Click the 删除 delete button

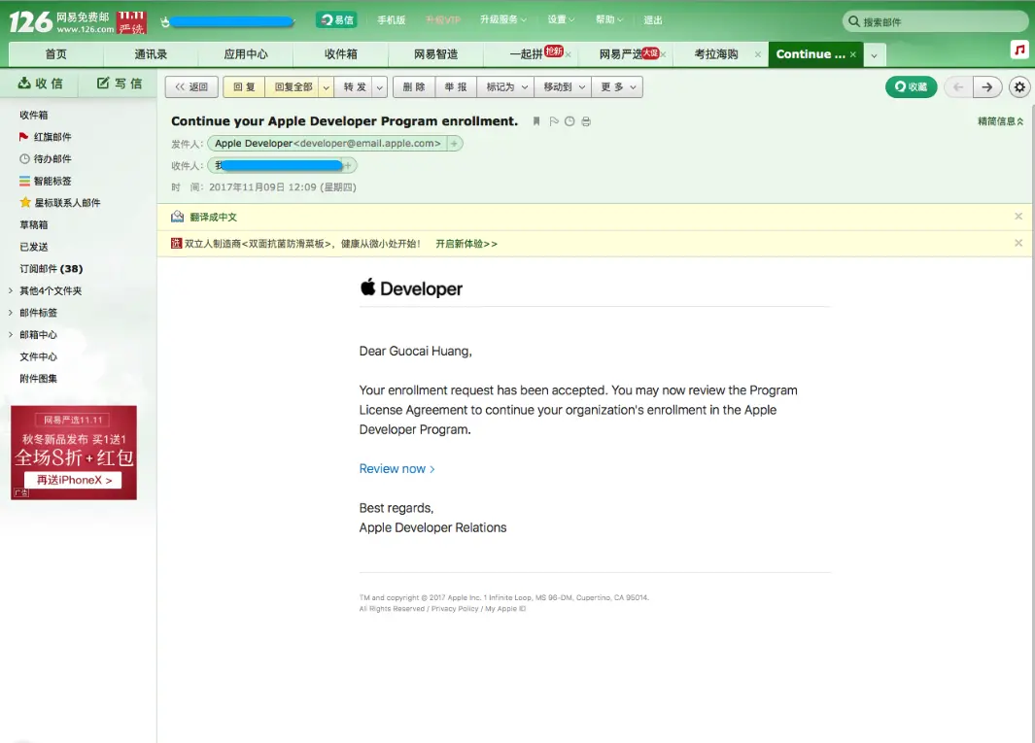click(414, 87)
